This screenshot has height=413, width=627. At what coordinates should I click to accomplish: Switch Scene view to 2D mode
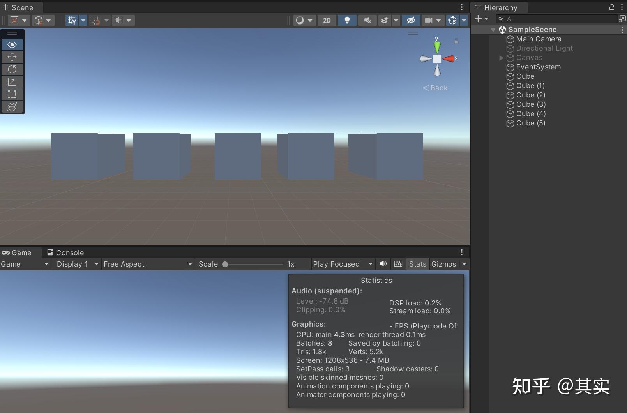(x=327, y=20)
